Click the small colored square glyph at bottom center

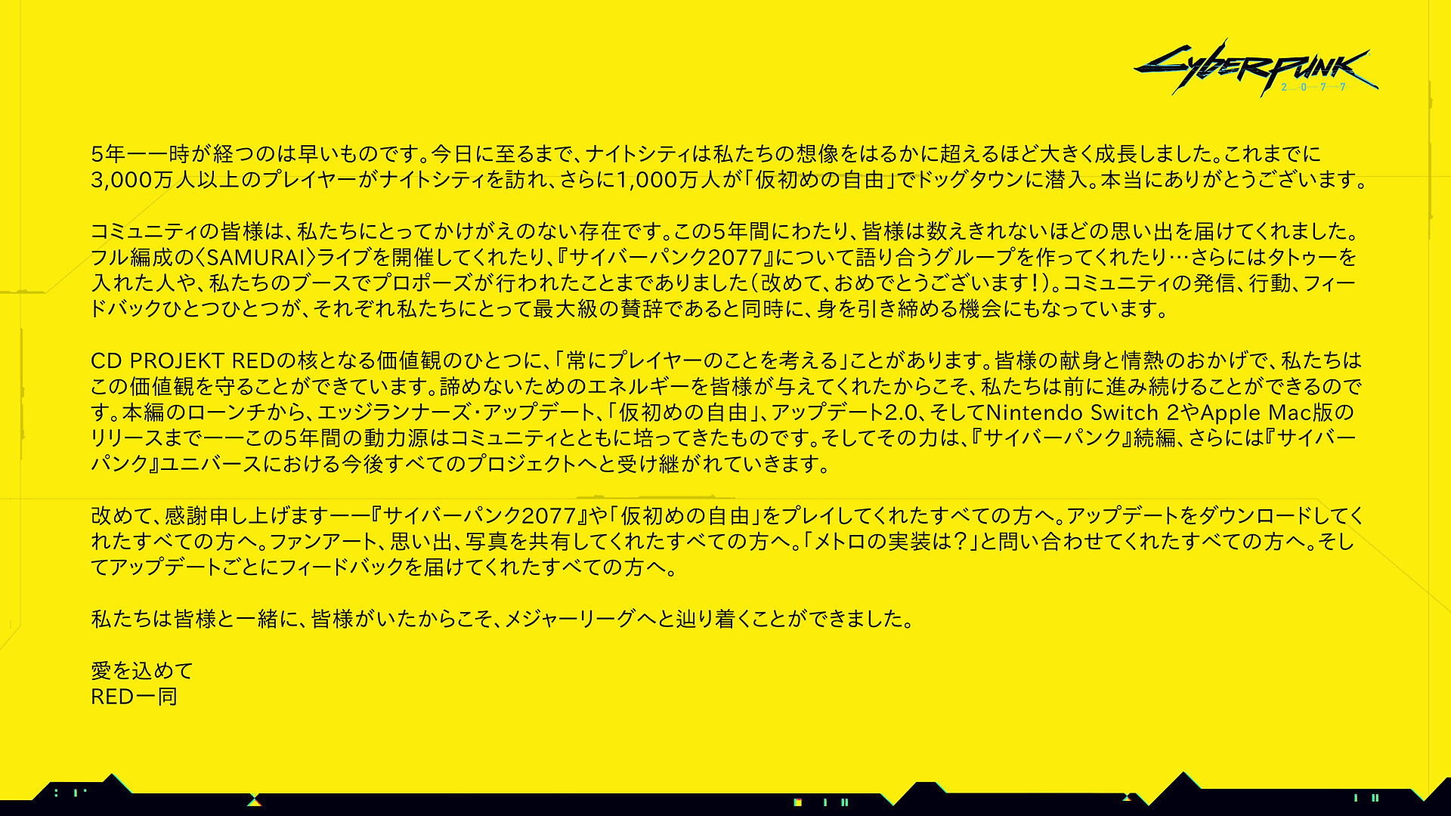(797, 802)
